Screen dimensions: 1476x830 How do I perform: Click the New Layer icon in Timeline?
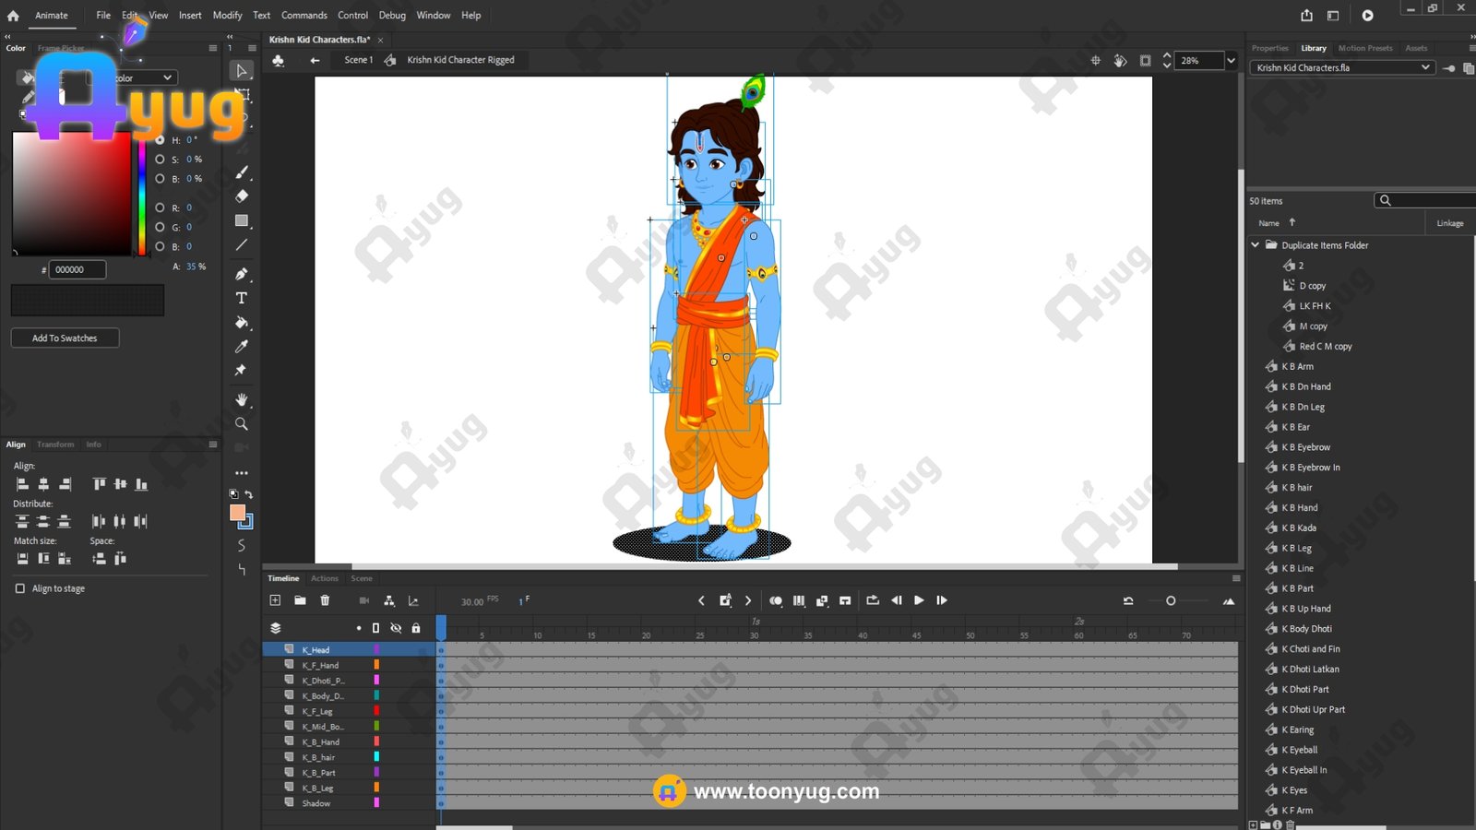(x=275, y=600)
